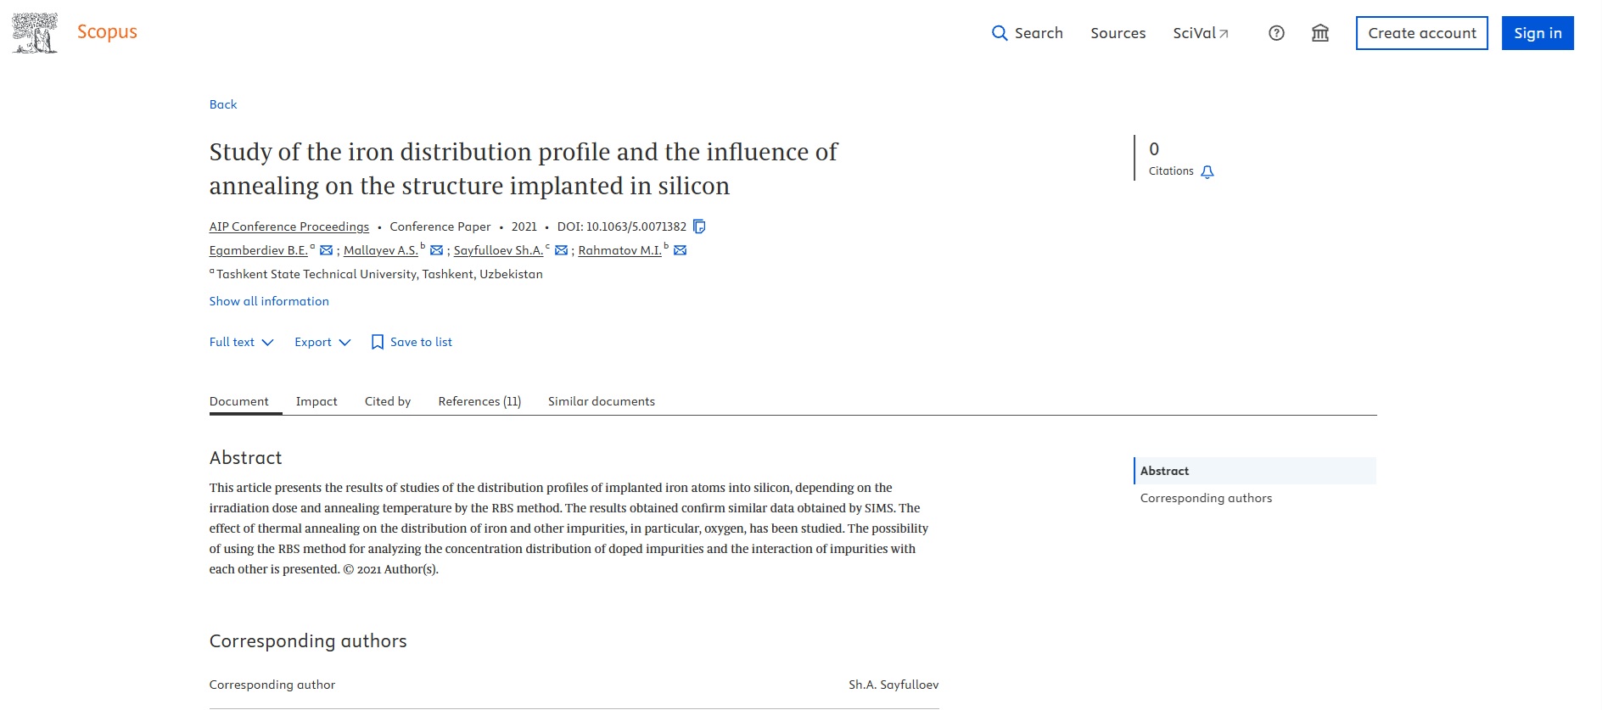Viewport: 1602px width, 710px height.
Task: Click envelope icon next to Sayfulloev Sh.A.
Action: [x=561, y=250]
